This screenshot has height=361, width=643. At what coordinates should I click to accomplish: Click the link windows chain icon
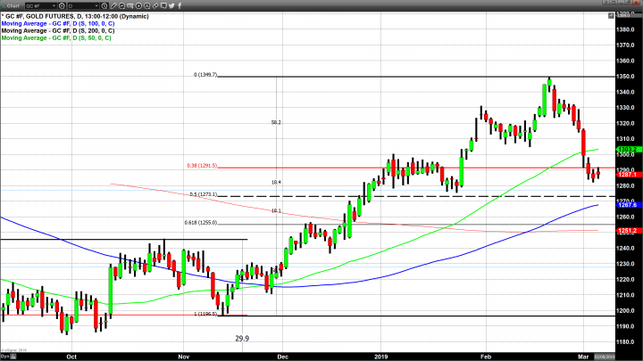(x=155, y=5)
